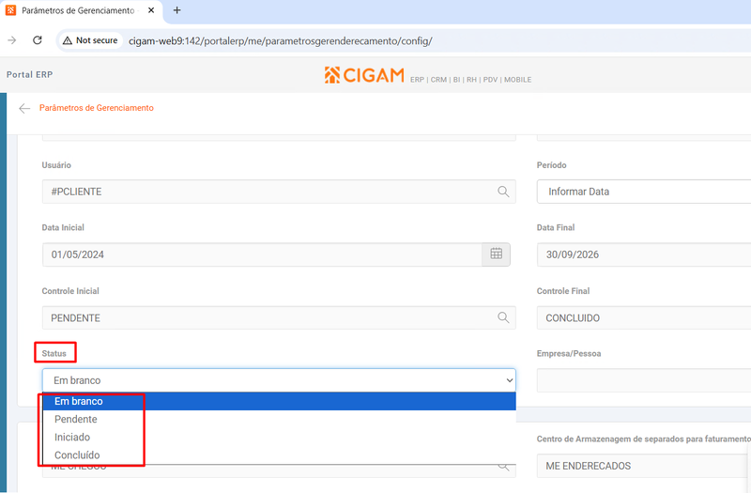The width and height of the screenshot is (751, 493).
Task: Click the Portal ERP label
Action: tap(30, 75)
